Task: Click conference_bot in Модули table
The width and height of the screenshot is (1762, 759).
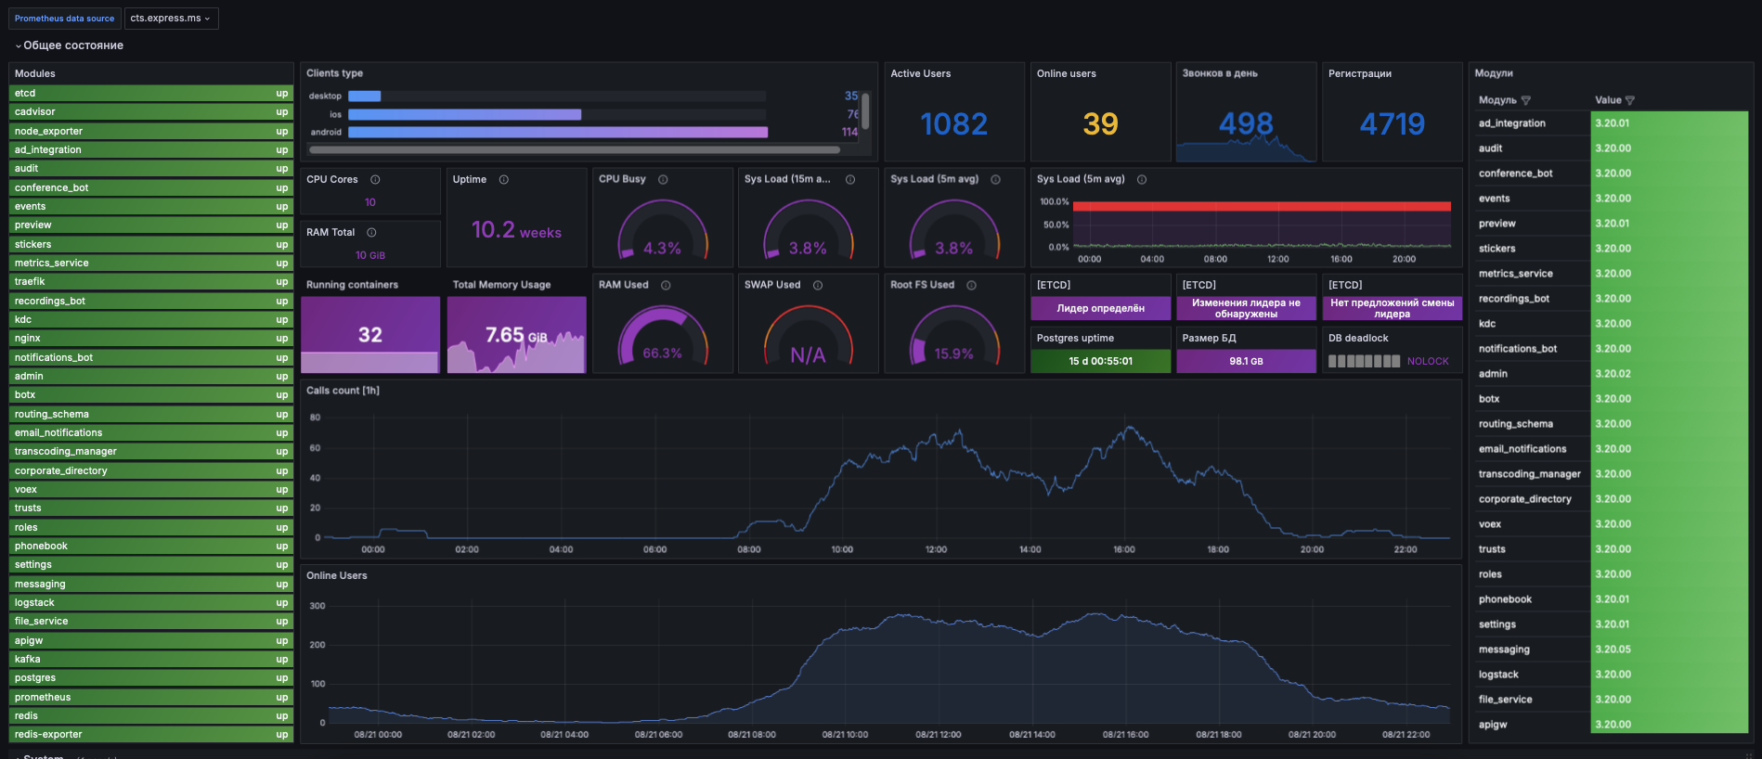Action: tap(1516, 174)
